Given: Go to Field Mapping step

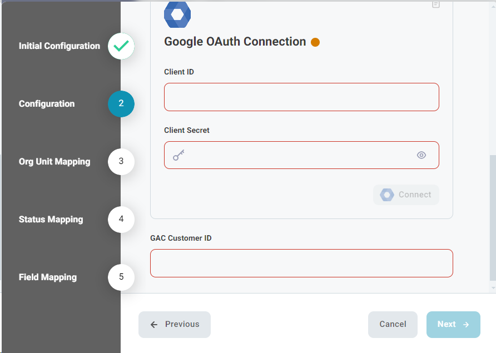Looking at the screenshot, I should click(x=48, y=277).
